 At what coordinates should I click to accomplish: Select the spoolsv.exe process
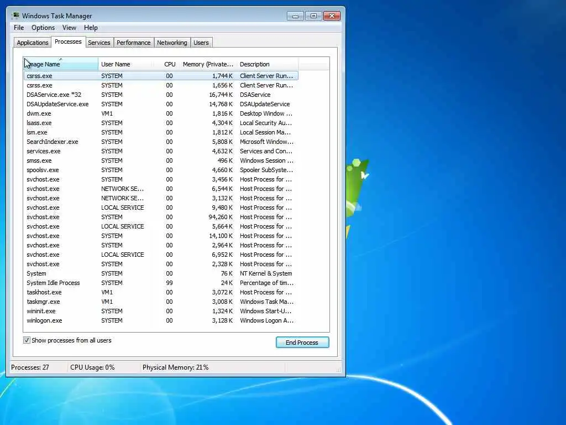click(161, 170)
